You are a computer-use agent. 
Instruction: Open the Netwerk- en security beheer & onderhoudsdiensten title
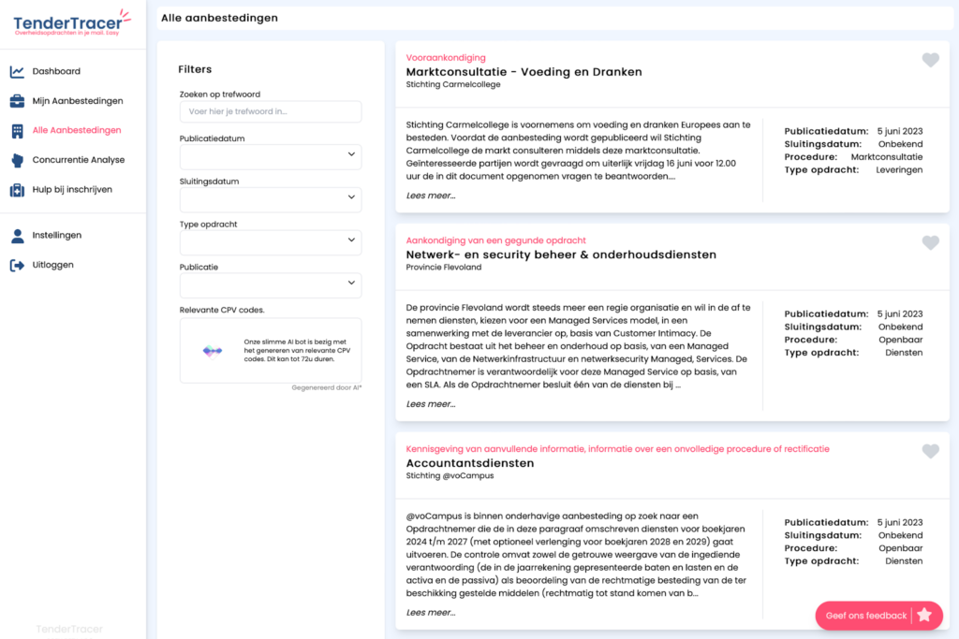click(x=561, y=254)
